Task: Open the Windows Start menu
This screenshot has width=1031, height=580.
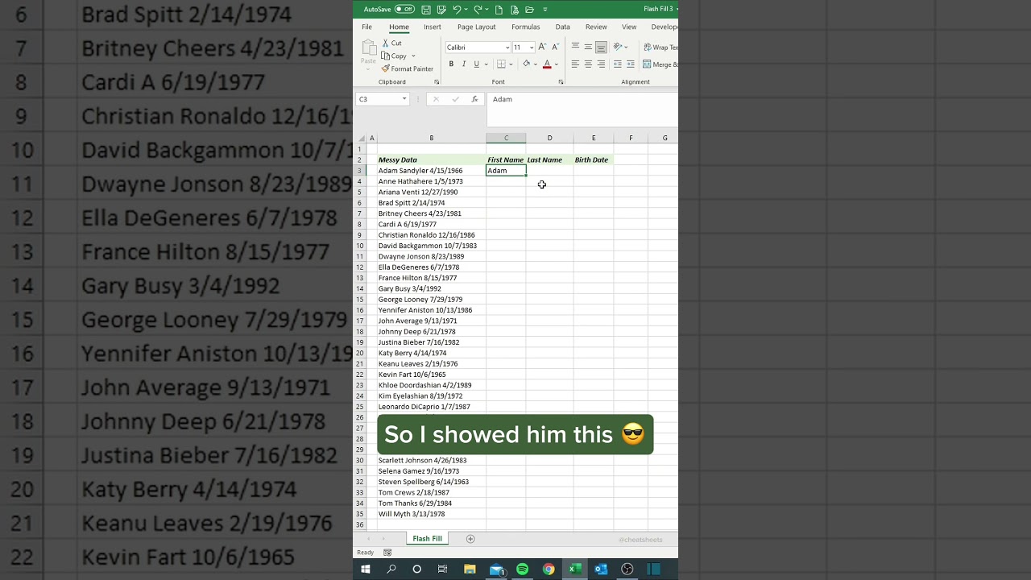Action: [x=366, y=570]
